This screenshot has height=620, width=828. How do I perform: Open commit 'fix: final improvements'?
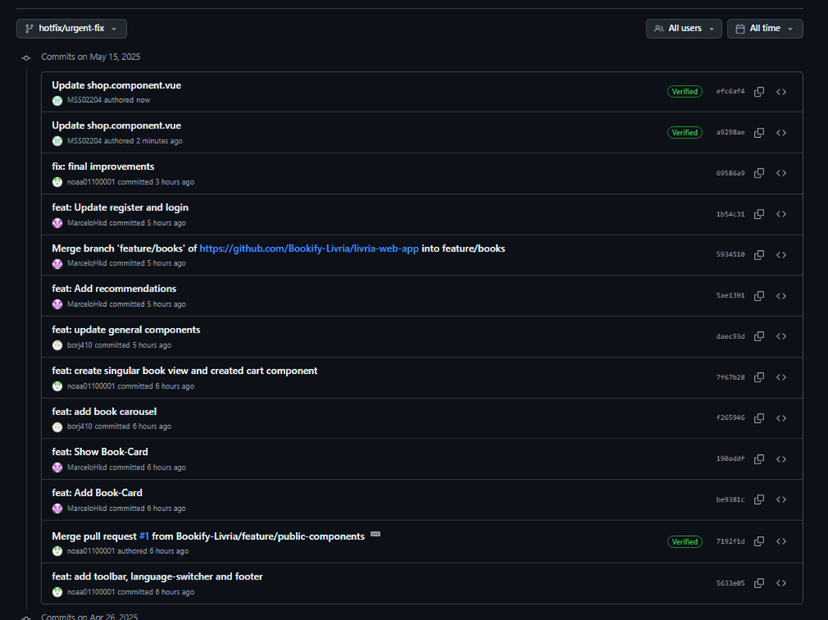click(x=103, y=167)
